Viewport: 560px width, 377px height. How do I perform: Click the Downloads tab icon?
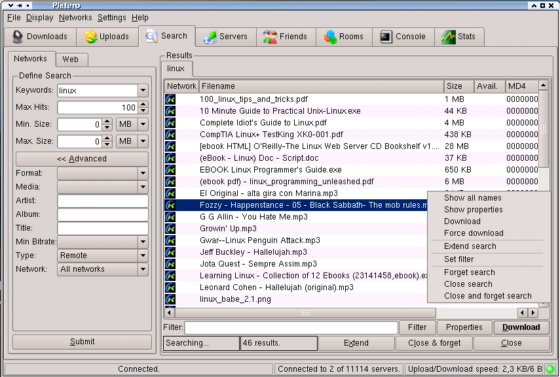16,37
